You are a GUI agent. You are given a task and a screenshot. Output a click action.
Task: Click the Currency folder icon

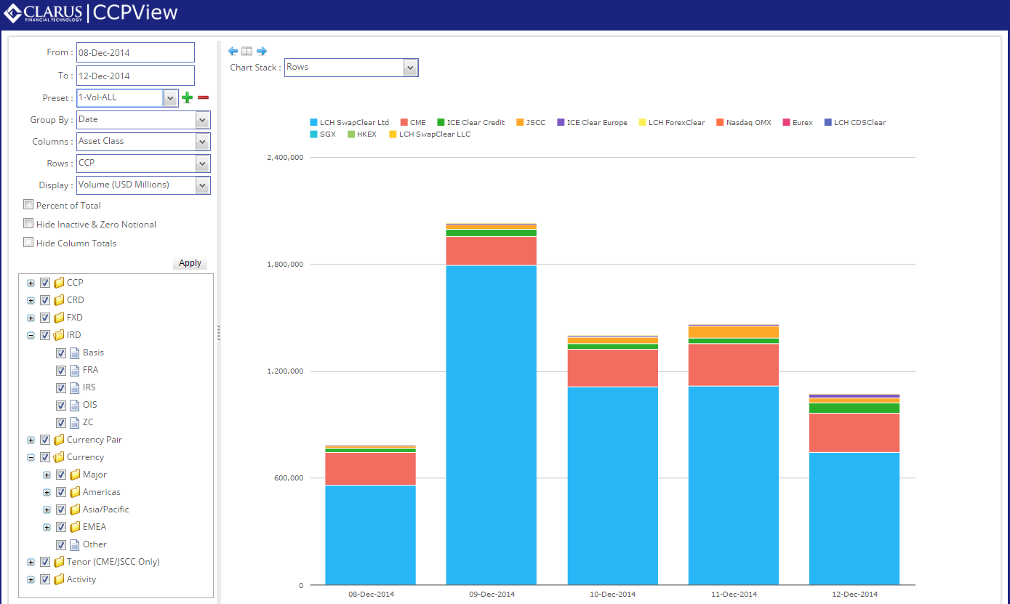59,457
